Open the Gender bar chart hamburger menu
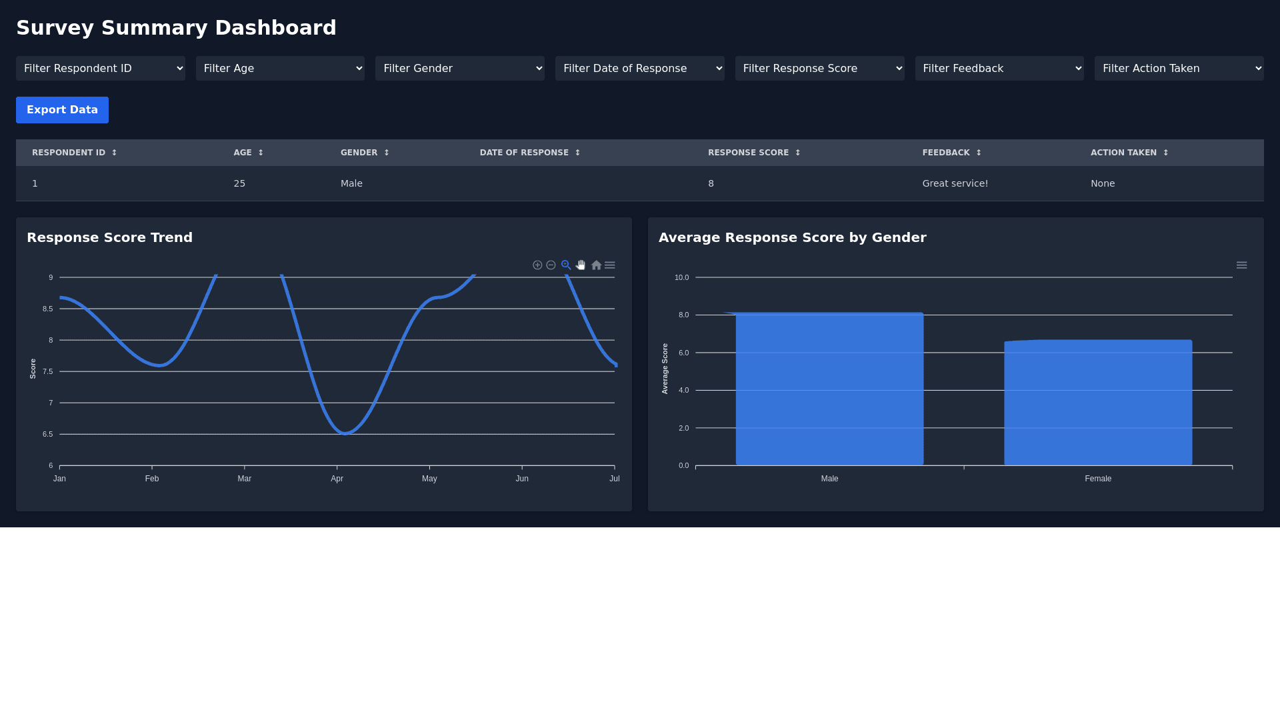 [x=1241, y=265]
